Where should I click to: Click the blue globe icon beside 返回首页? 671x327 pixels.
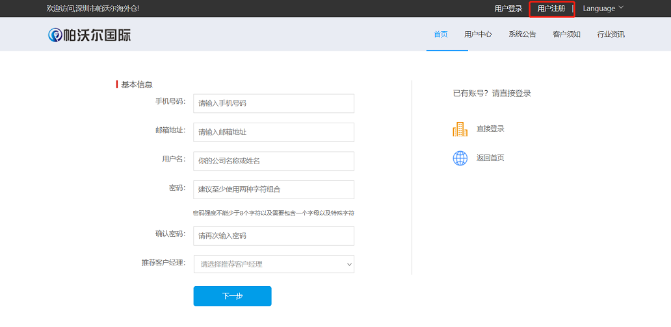[x=460, y=158]
